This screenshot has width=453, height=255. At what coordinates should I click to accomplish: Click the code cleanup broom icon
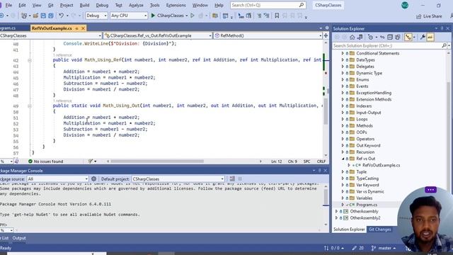click(x=91, y=161)
